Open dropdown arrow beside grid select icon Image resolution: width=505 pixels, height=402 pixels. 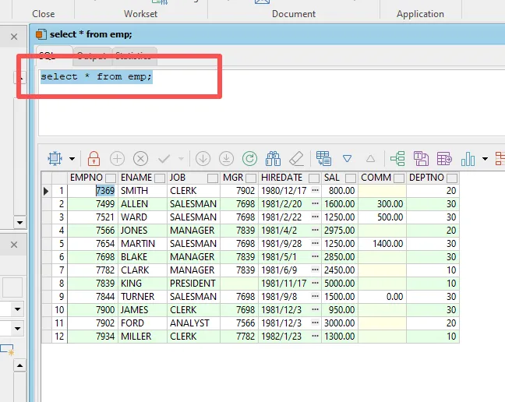[x=72, y=159]
